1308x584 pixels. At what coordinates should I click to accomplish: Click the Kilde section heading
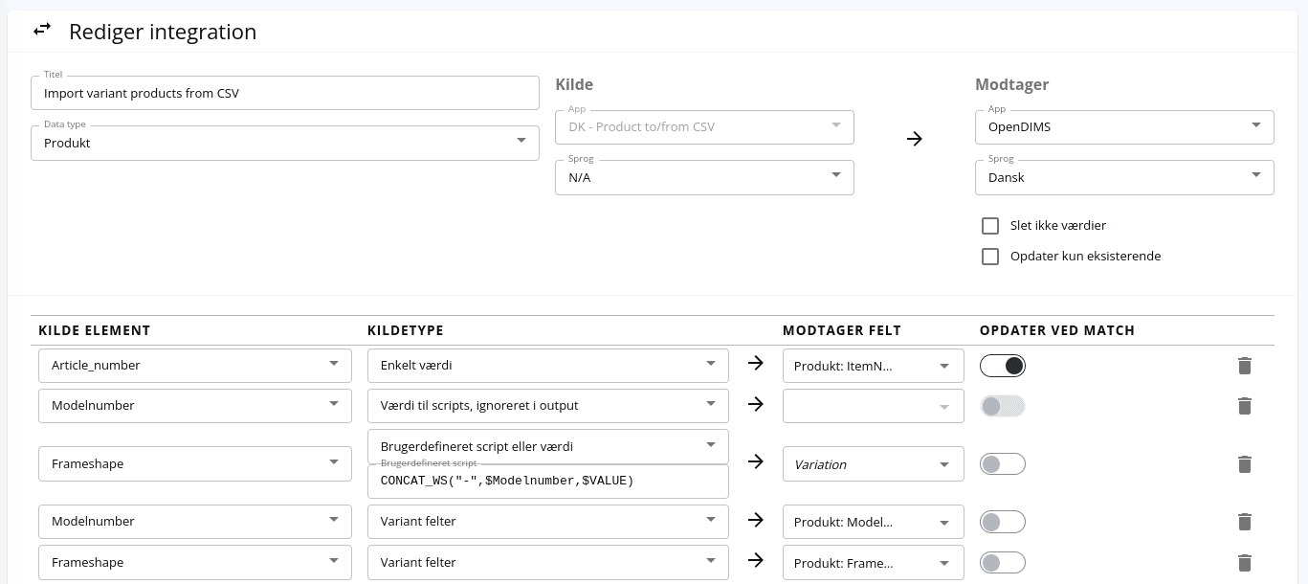(574, 84)
